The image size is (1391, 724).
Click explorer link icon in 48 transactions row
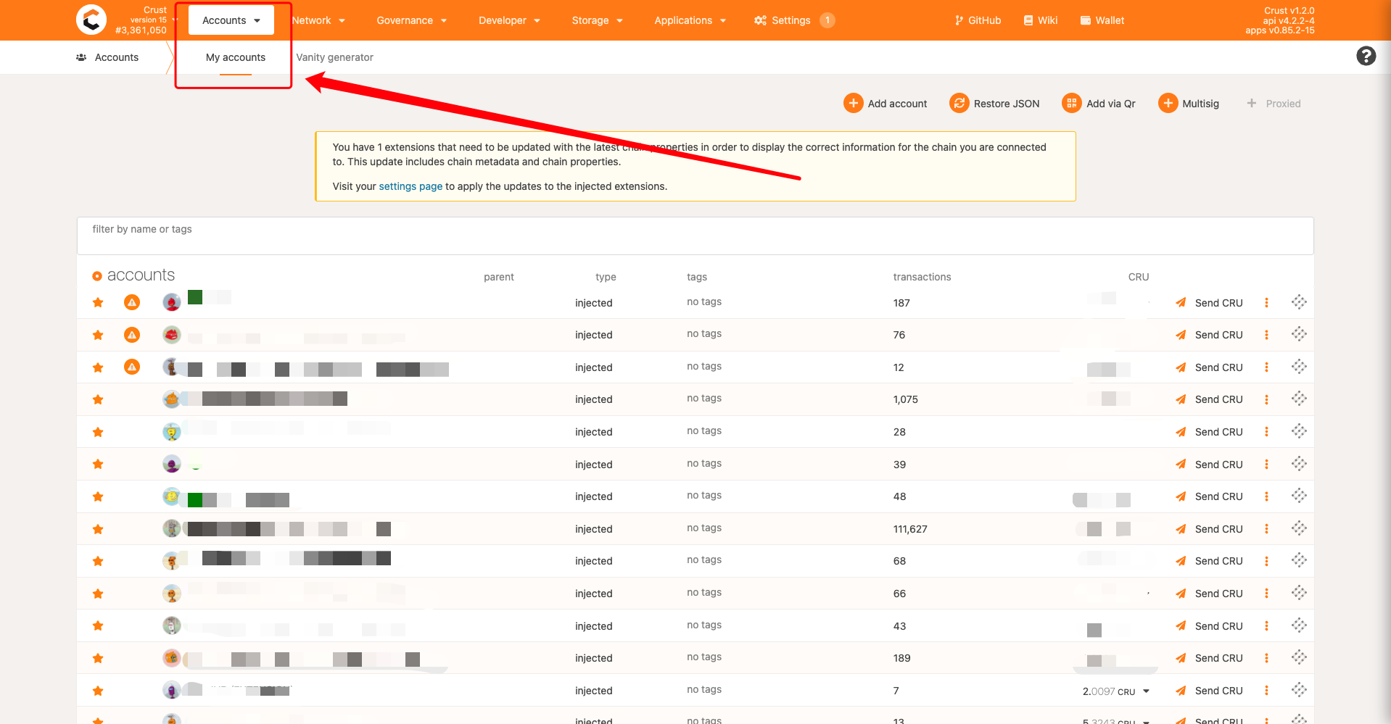pos(1299,496)
